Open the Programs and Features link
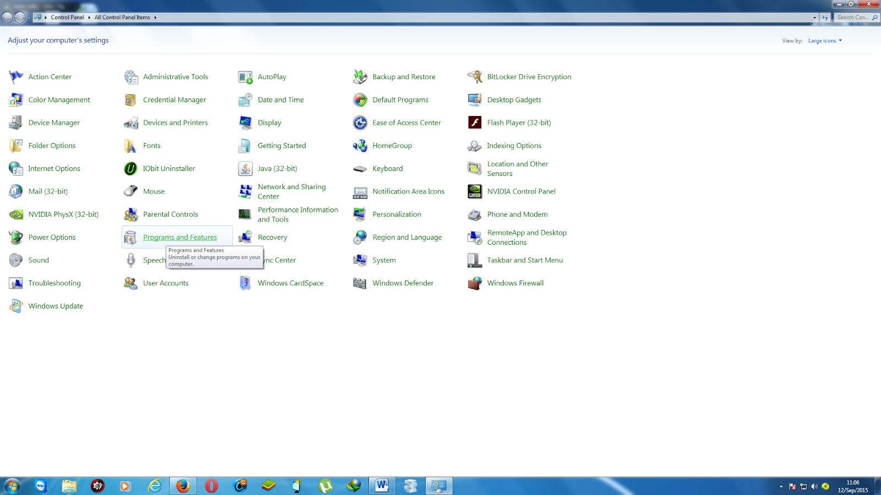This screenshot has width=881, height=495. click(x=180, y=238)
